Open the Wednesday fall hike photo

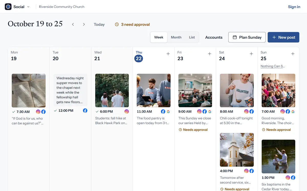coord(112,90)
